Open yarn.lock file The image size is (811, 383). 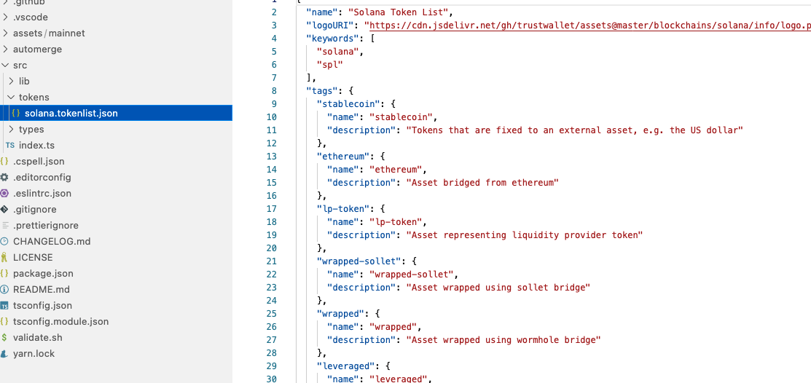pos(34,354)
